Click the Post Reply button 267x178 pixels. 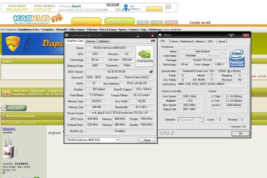click(x=14, y=108)
